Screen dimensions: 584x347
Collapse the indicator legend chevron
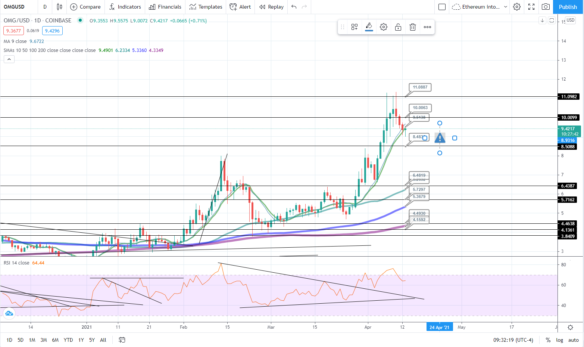pyautogui.click(x=9, y=59)
